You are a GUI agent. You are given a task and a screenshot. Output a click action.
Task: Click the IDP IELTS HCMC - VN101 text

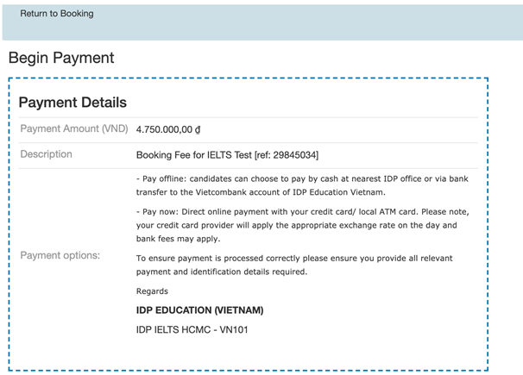(192, 329)
